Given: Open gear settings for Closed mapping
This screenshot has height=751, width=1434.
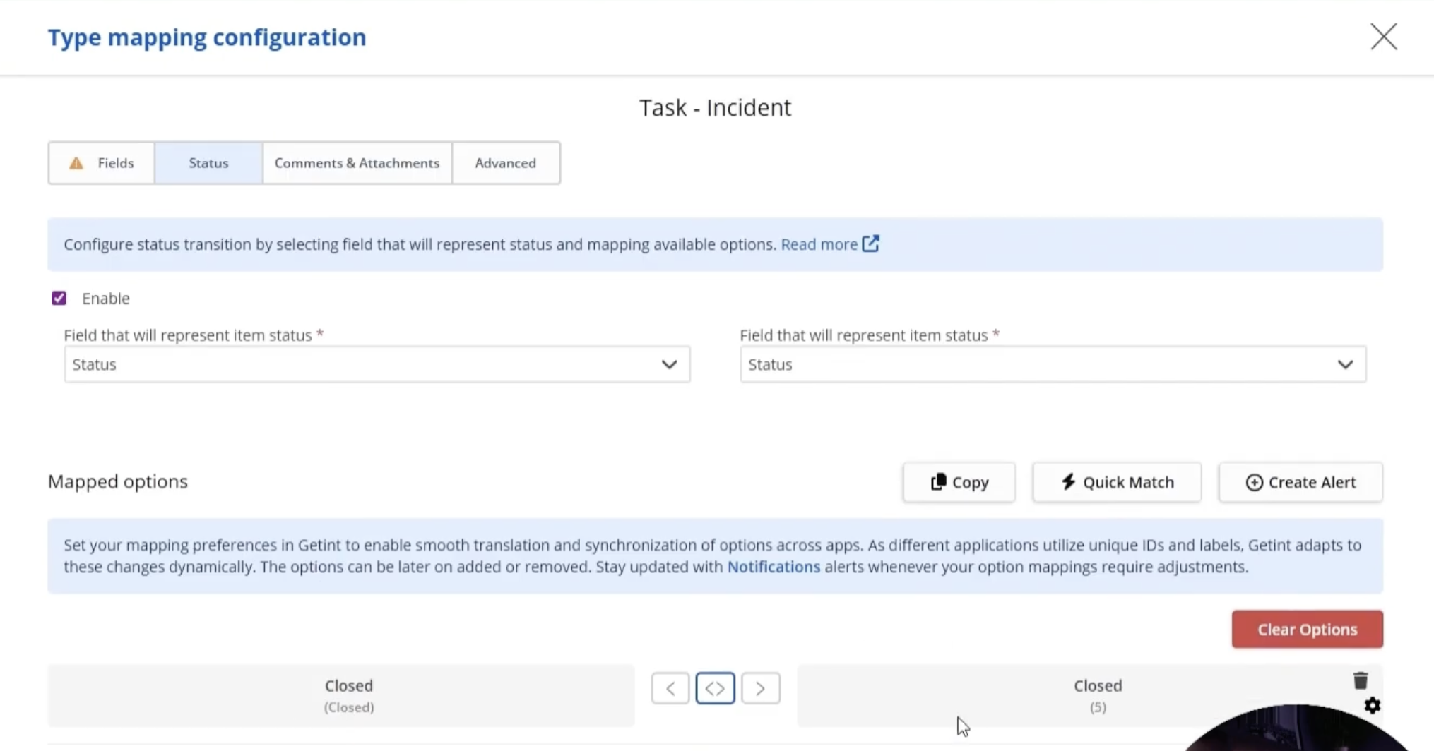Looking at the screenshot, I should (x=1372, y=706).
